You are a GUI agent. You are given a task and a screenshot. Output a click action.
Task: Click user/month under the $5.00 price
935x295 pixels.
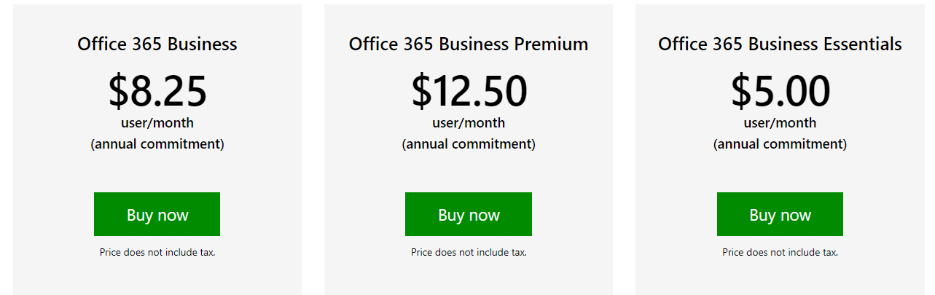coord(780,122)
